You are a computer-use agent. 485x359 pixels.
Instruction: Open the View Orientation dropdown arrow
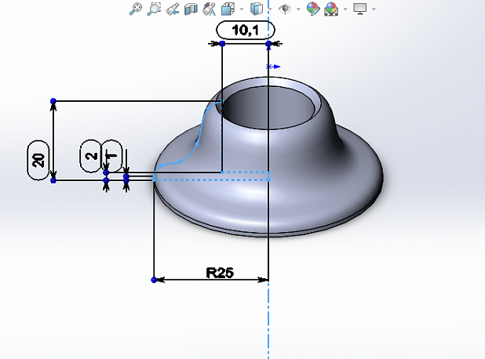tap(242, 9)
